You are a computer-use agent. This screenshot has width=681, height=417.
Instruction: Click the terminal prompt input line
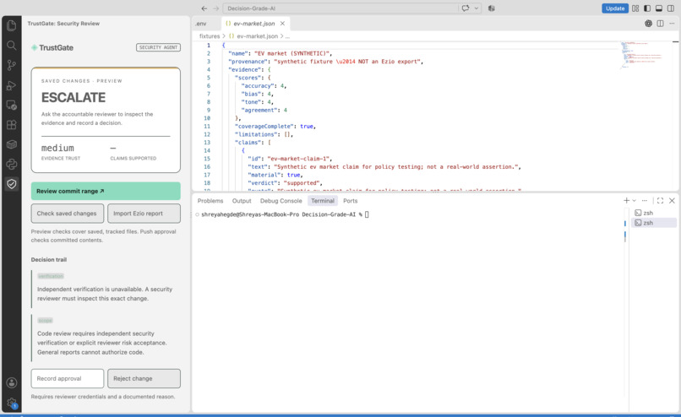[285, 214]
